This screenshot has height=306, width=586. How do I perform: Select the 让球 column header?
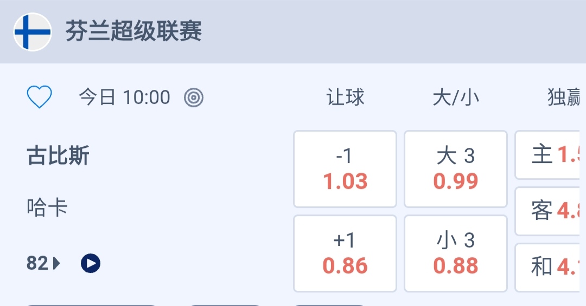pyautogui.click(x=345, y=97)
